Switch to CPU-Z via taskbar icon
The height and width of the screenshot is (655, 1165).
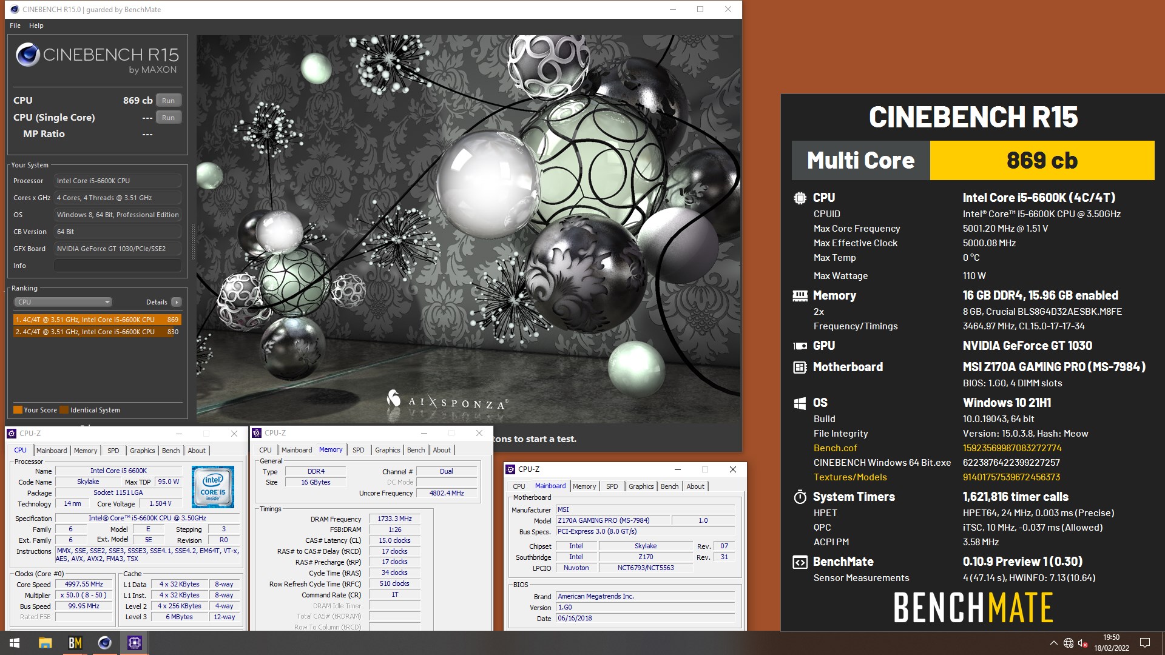coord(134,643)
